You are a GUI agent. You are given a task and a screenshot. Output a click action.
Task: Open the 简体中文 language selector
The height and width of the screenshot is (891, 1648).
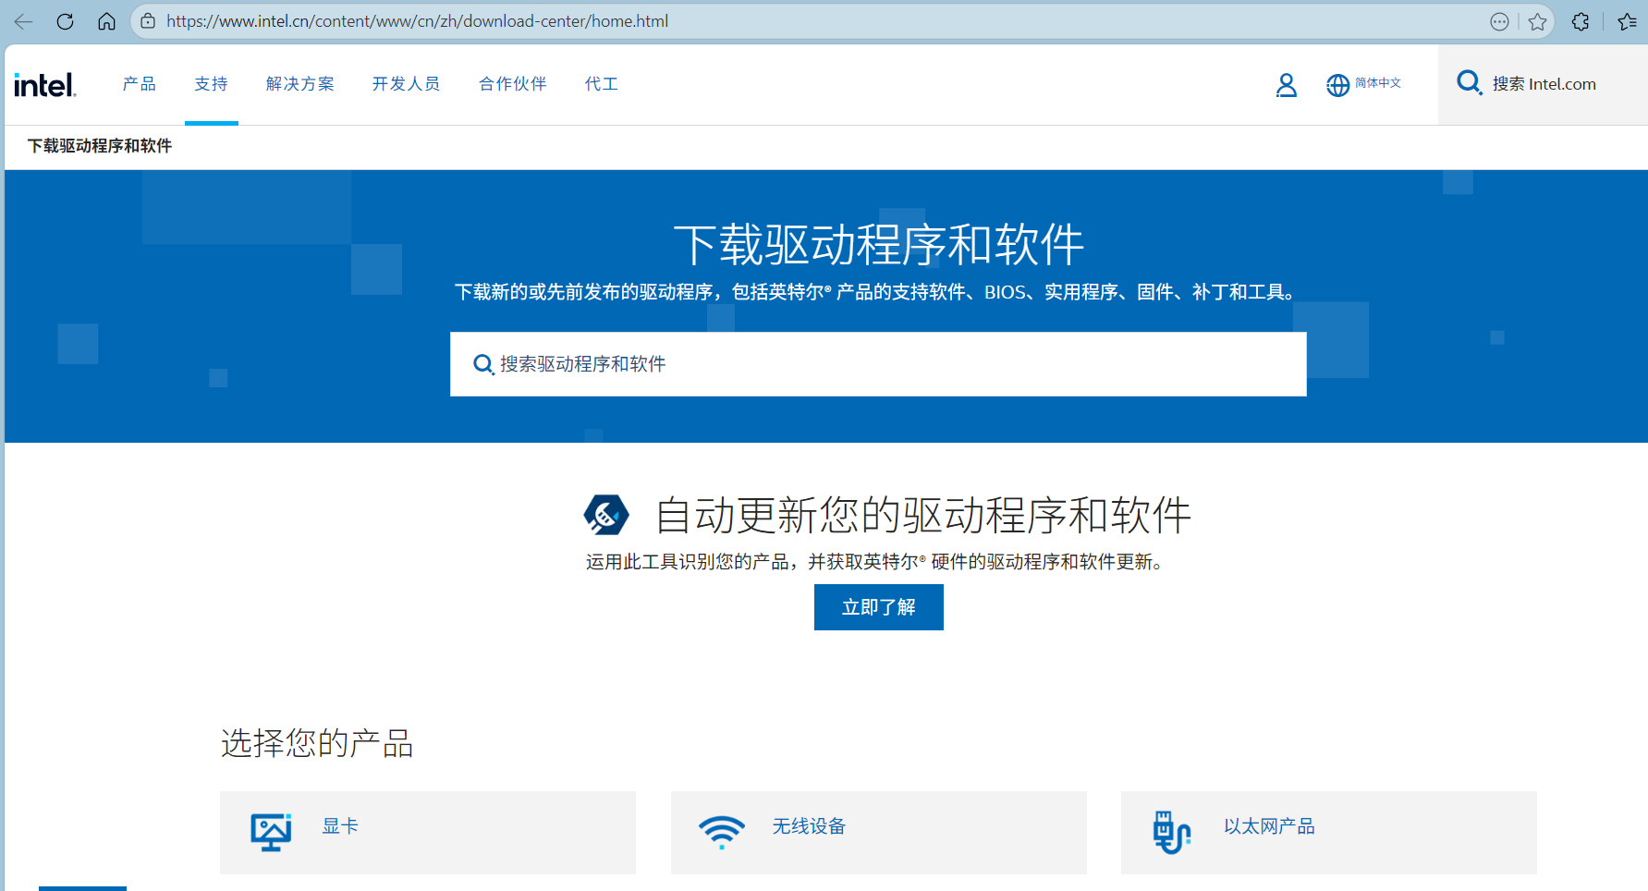pos(1363,84)
